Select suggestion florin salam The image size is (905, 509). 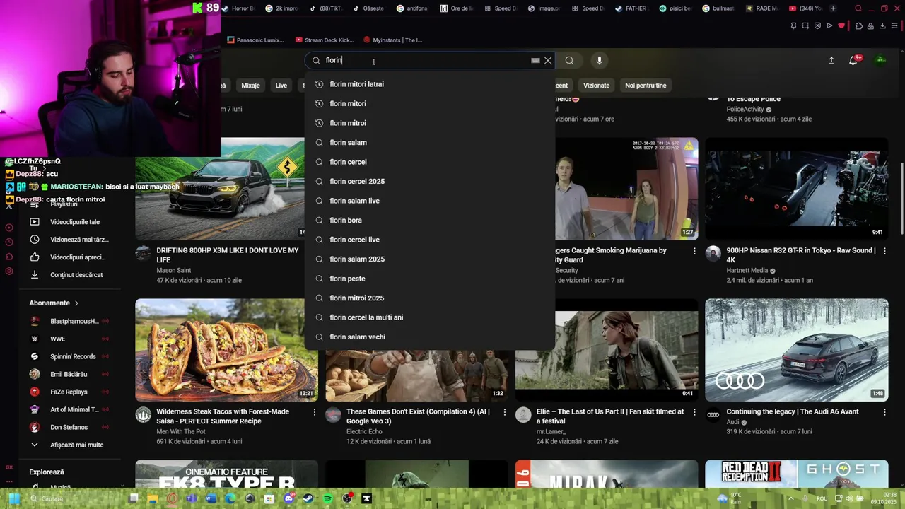coord(430,142)
